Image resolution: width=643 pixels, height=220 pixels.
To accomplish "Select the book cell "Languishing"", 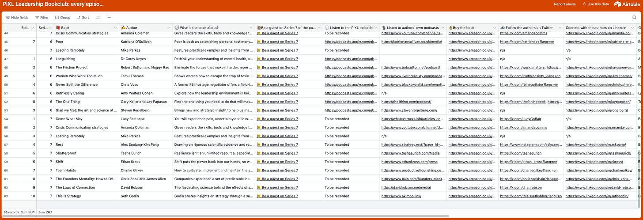I will point(87,59).
